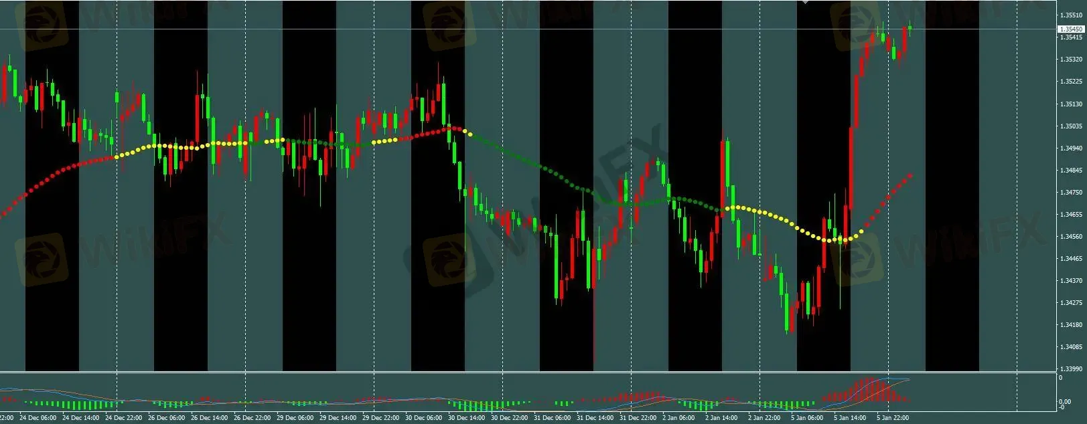Select the 1.34560 price axis label

pos(1070,237)
